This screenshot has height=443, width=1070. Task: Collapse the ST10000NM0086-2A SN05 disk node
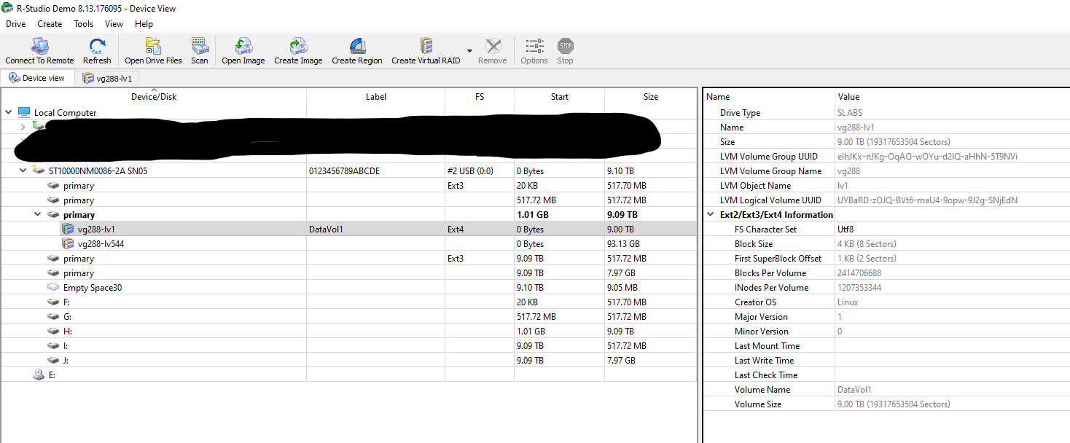click(23, 171)
